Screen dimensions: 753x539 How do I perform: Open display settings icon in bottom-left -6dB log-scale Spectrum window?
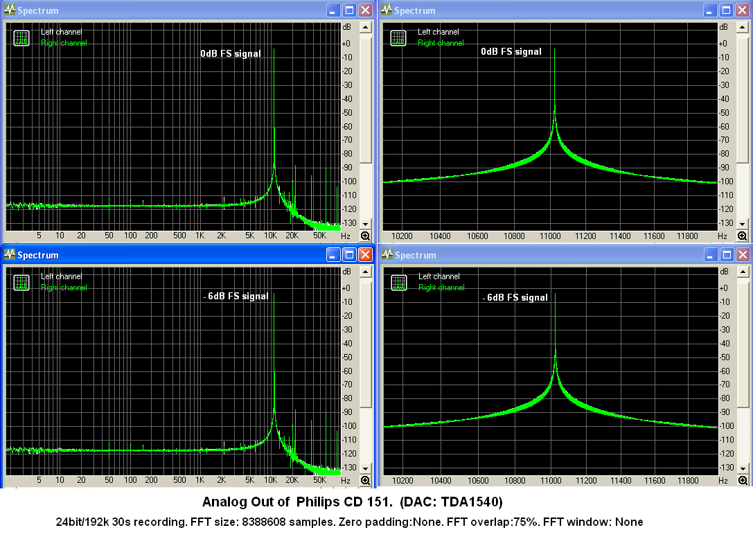pyautogui.click(x=21, y=283)
